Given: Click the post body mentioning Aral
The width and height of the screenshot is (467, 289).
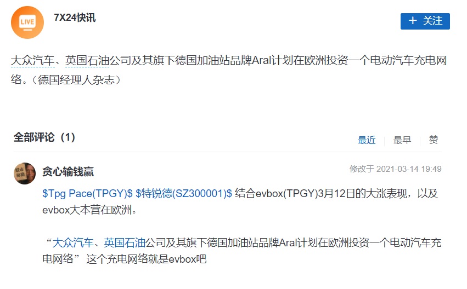Looking at the screenshot, I should (229, 70).
